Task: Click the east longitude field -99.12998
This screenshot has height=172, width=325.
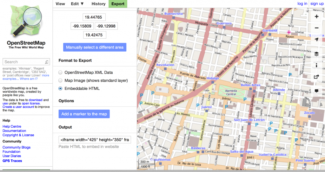Action: click(106, 26)
